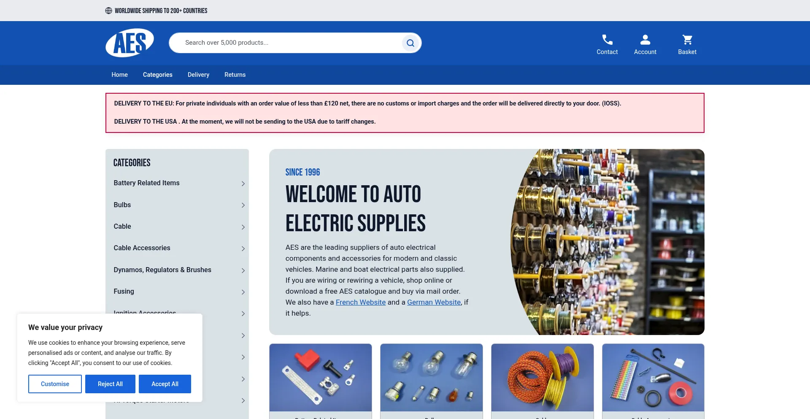Expand chevron for Bulbs category
Screen dimensions: 810x419
pos(243,205)
